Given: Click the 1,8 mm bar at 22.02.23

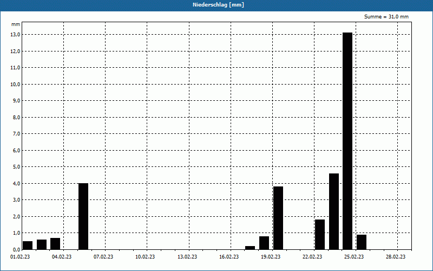Looking at the screenshot, I should click(x=320, y=235).
